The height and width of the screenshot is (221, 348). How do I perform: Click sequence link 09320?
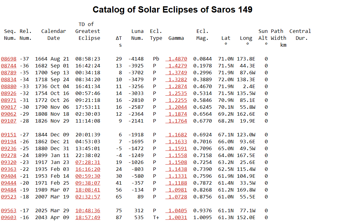point(9,162)
